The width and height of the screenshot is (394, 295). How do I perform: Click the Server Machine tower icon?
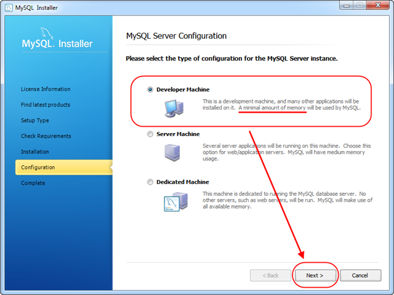172,152
